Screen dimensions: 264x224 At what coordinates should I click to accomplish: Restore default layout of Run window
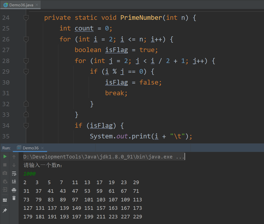tap(5, 200)
